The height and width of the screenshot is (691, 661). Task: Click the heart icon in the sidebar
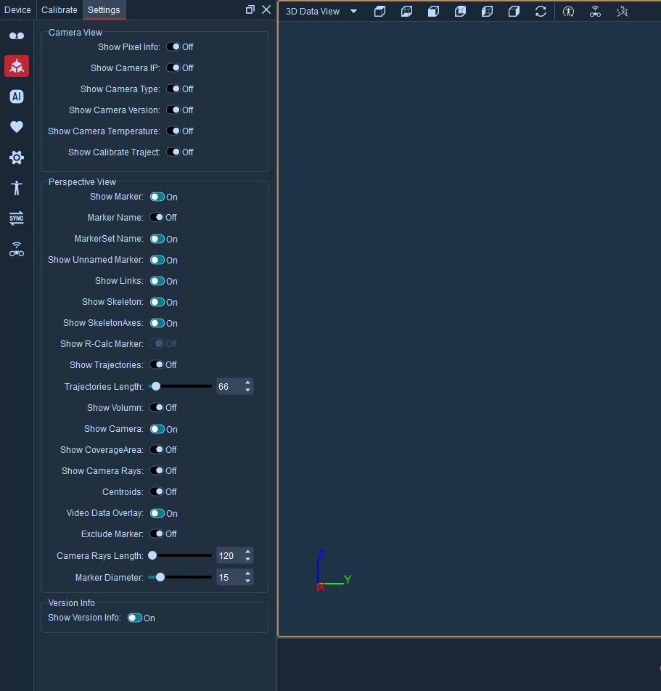click(x=17, y=127)
